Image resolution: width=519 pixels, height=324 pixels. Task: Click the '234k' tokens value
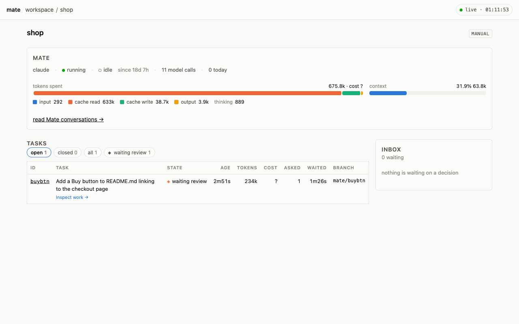(251, 181)
